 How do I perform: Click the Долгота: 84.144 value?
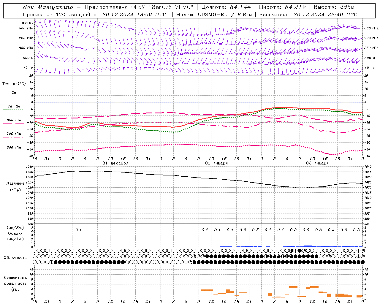[x=226, y=7]
